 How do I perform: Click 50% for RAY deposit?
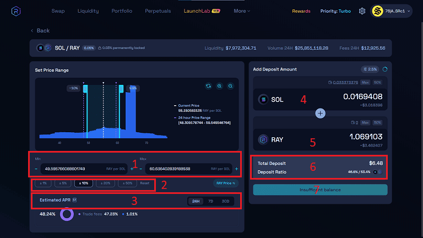coord(377,122)
